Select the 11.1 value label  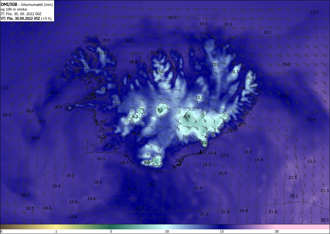pos(215,65)
